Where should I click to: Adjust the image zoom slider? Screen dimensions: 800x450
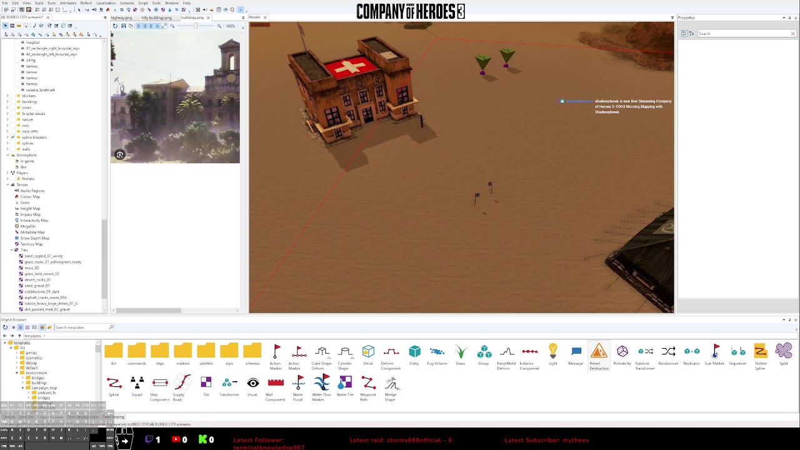(196, 26)
